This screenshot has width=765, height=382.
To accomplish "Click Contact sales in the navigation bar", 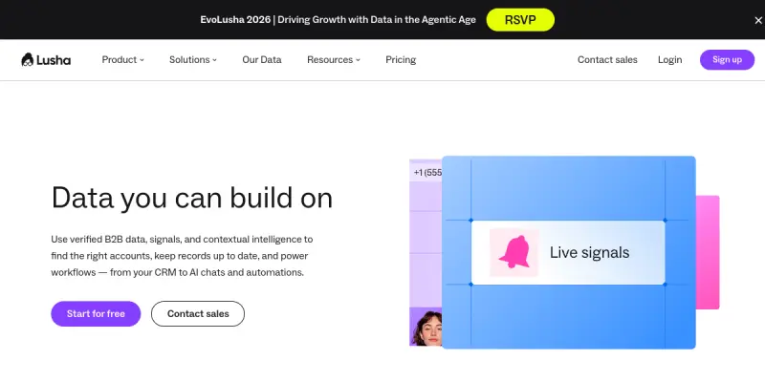I will pyautogui.click(x=607, y=60).
